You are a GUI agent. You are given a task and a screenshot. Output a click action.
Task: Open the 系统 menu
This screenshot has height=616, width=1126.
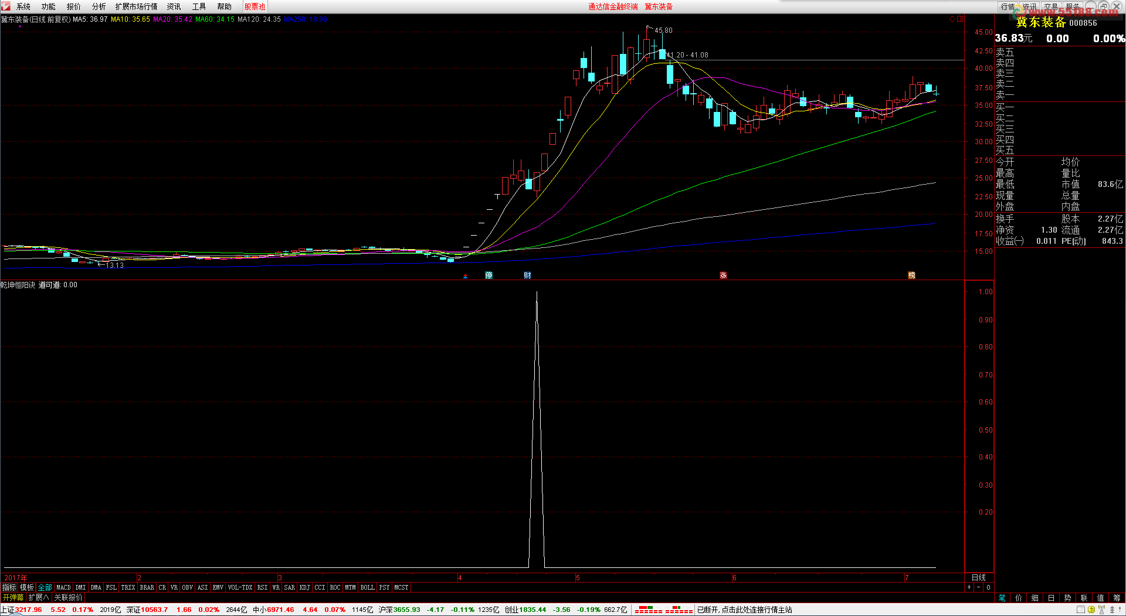coord(23,6)
